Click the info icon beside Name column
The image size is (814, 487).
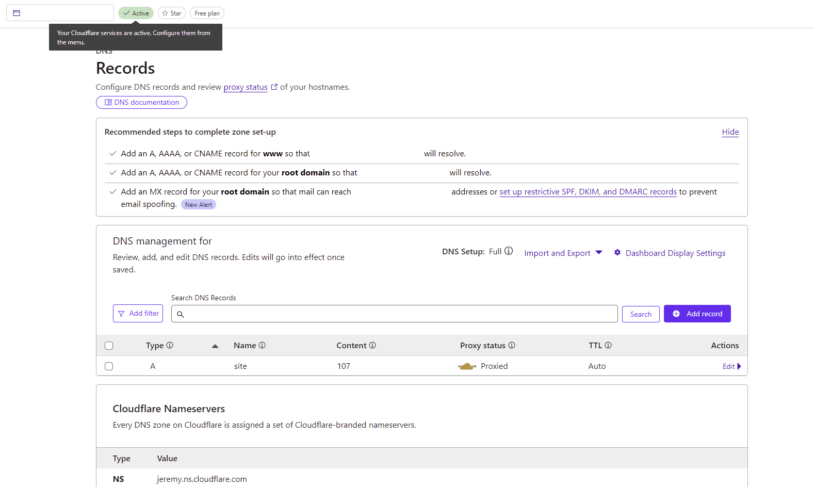(x=262, y=345)
